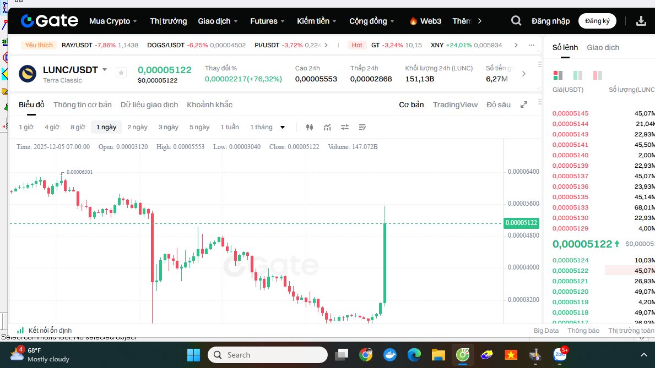
Task: Select the 1 ngày timeframe
Action: point(106,127)
